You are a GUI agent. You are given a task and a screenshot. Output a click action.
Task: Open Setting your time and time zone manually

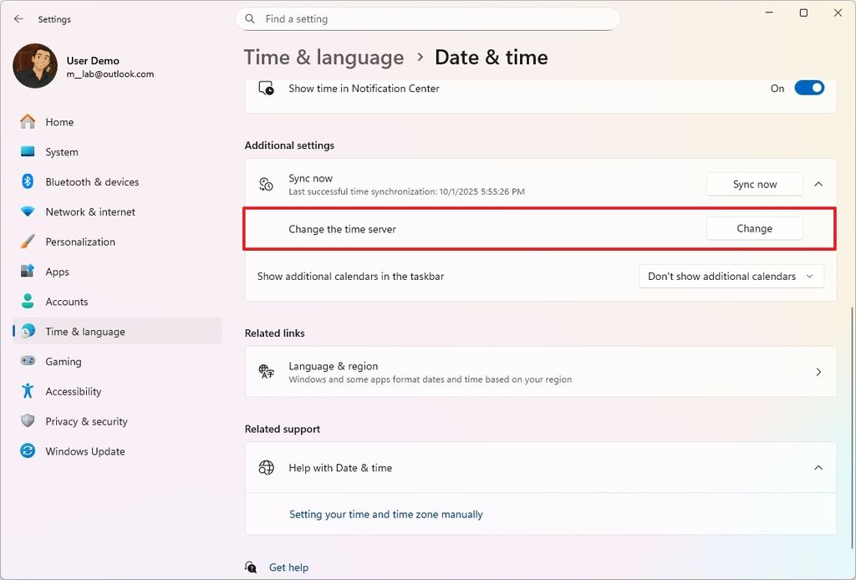click(385, 514)
